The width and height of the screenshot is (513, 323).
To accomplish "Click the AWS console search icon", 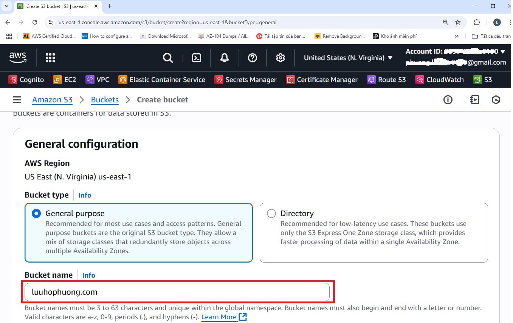I will 168,58.
